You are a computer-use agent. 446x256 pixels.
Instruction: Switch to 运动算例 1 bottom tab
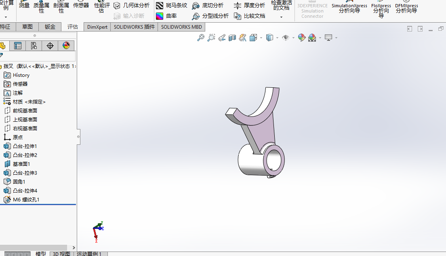(x=89, y=254)
